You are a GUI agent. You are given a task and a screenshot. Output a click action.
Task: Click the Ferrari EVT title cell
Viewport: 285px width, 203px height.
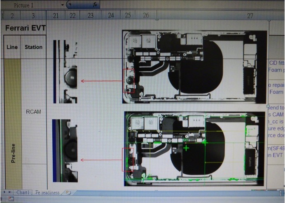click(26, 28)
